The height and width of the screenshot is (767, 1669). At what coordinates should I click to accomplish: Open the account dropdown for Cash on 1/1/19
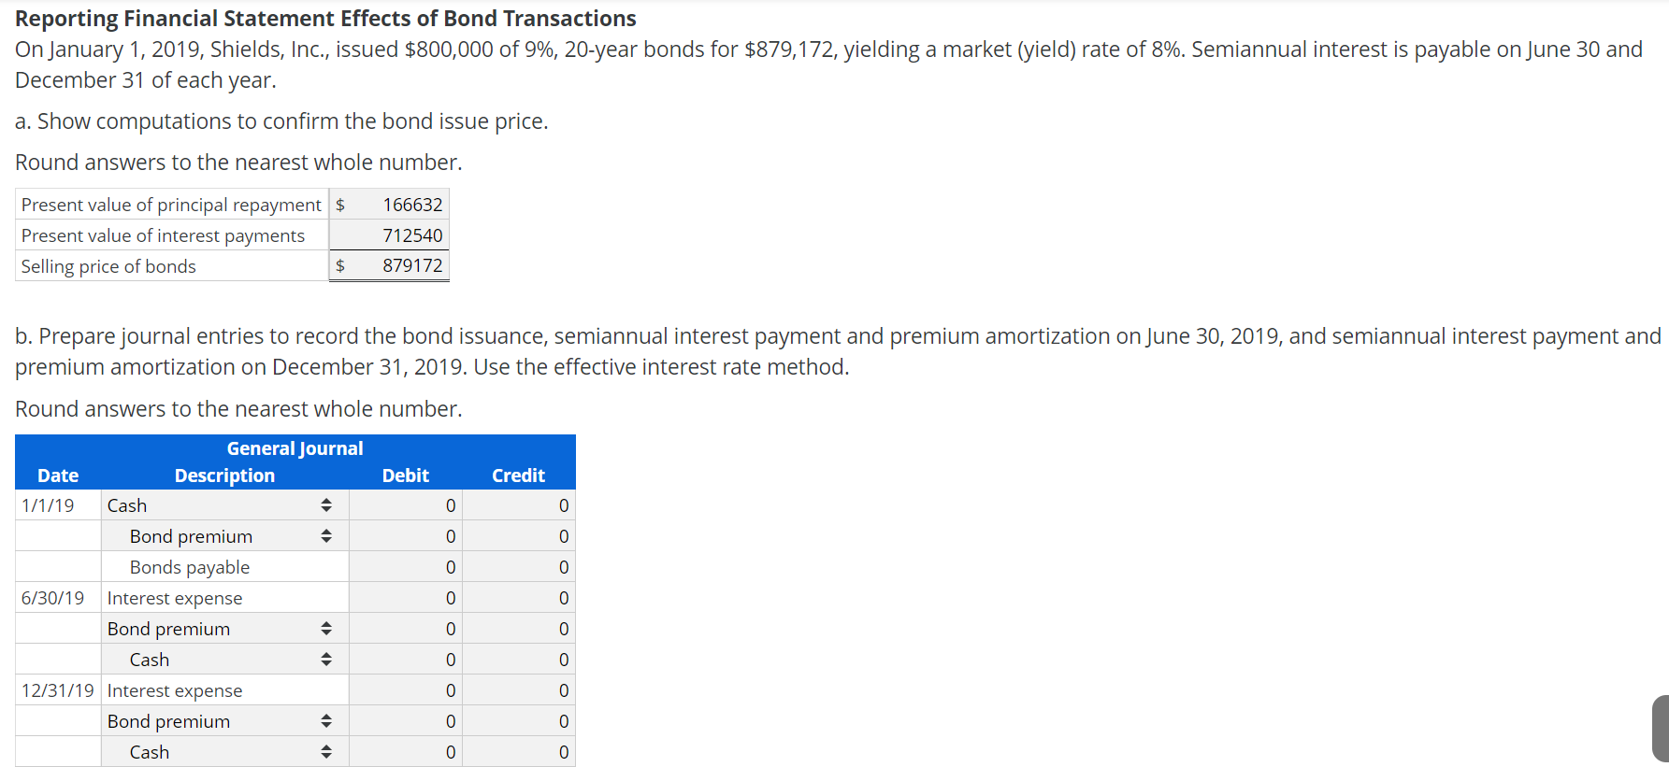[326, 504]
